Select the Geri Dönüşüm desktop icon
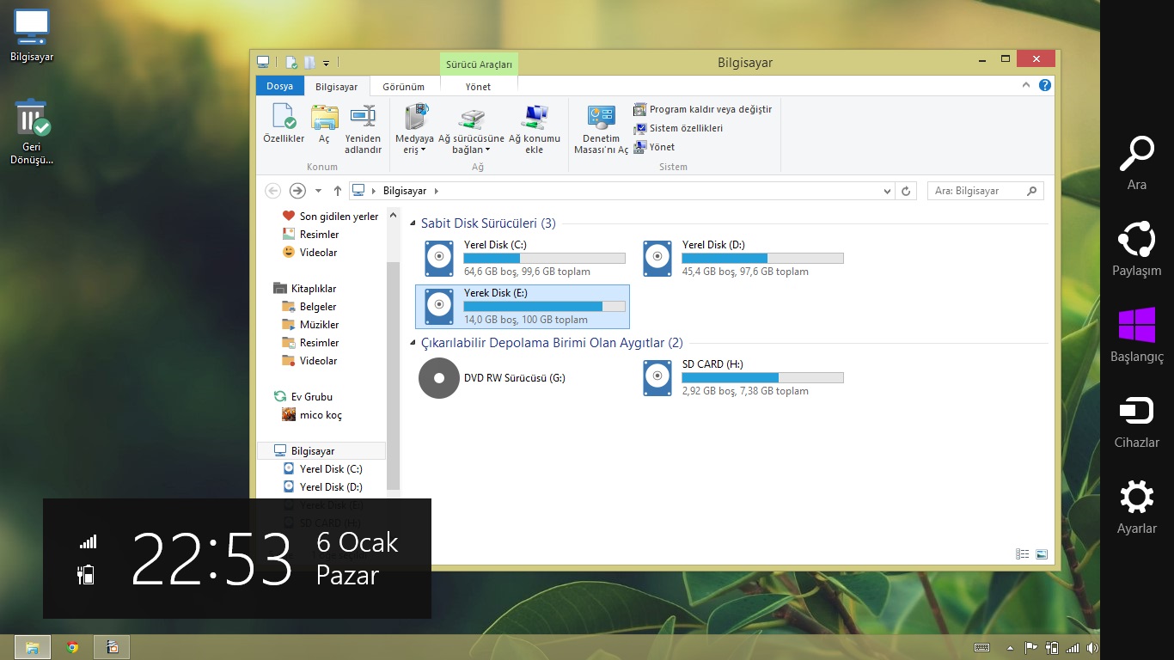The image size is (1174, 660). coord(32,131)
